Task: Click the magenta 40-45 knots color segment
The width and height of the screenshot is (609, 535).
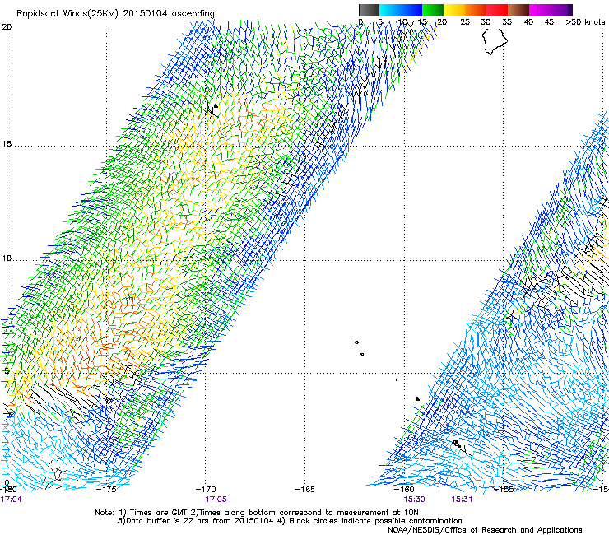Action: [540, 10]
